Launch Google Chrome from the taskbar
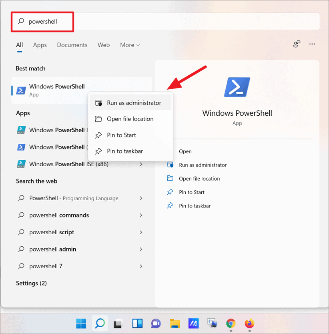This screenshot has height=334, width=329. [231, 324]
